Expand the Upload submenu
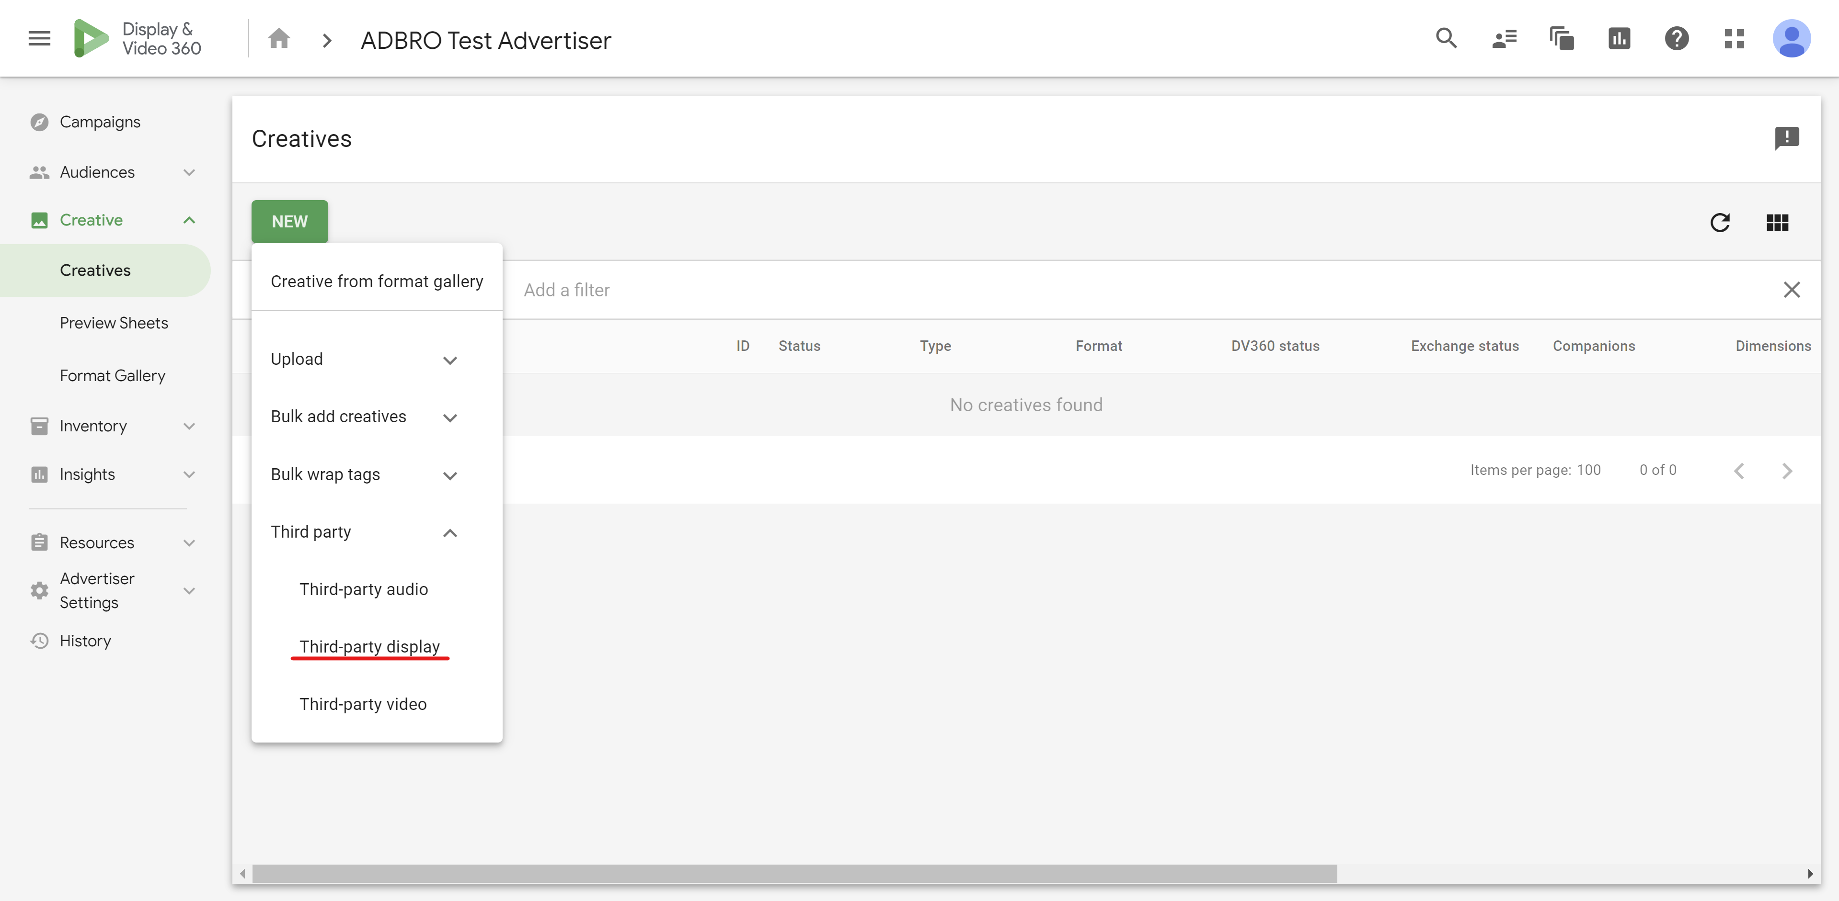The height and width of the screenshot is (901, 1839). click(450, 360)
